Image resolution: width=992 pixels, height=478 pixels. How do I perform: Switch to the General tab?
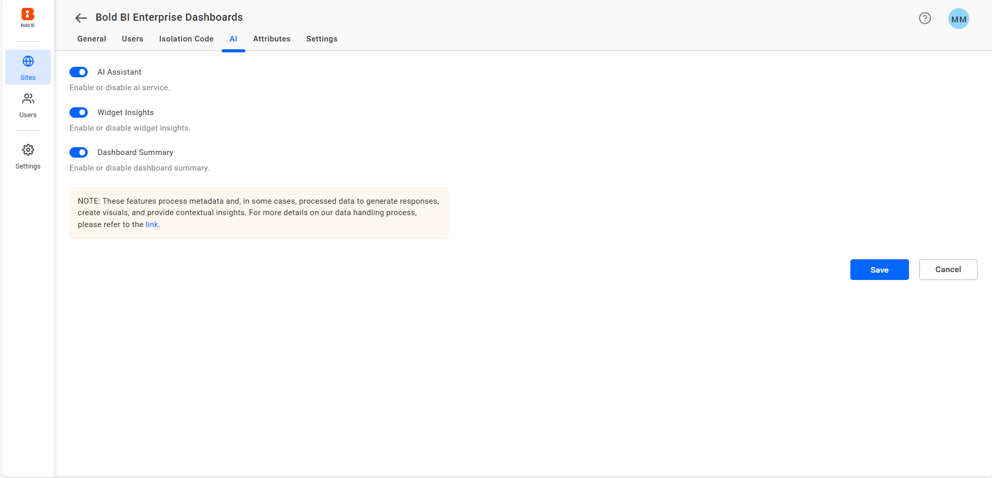pos(92,39)
